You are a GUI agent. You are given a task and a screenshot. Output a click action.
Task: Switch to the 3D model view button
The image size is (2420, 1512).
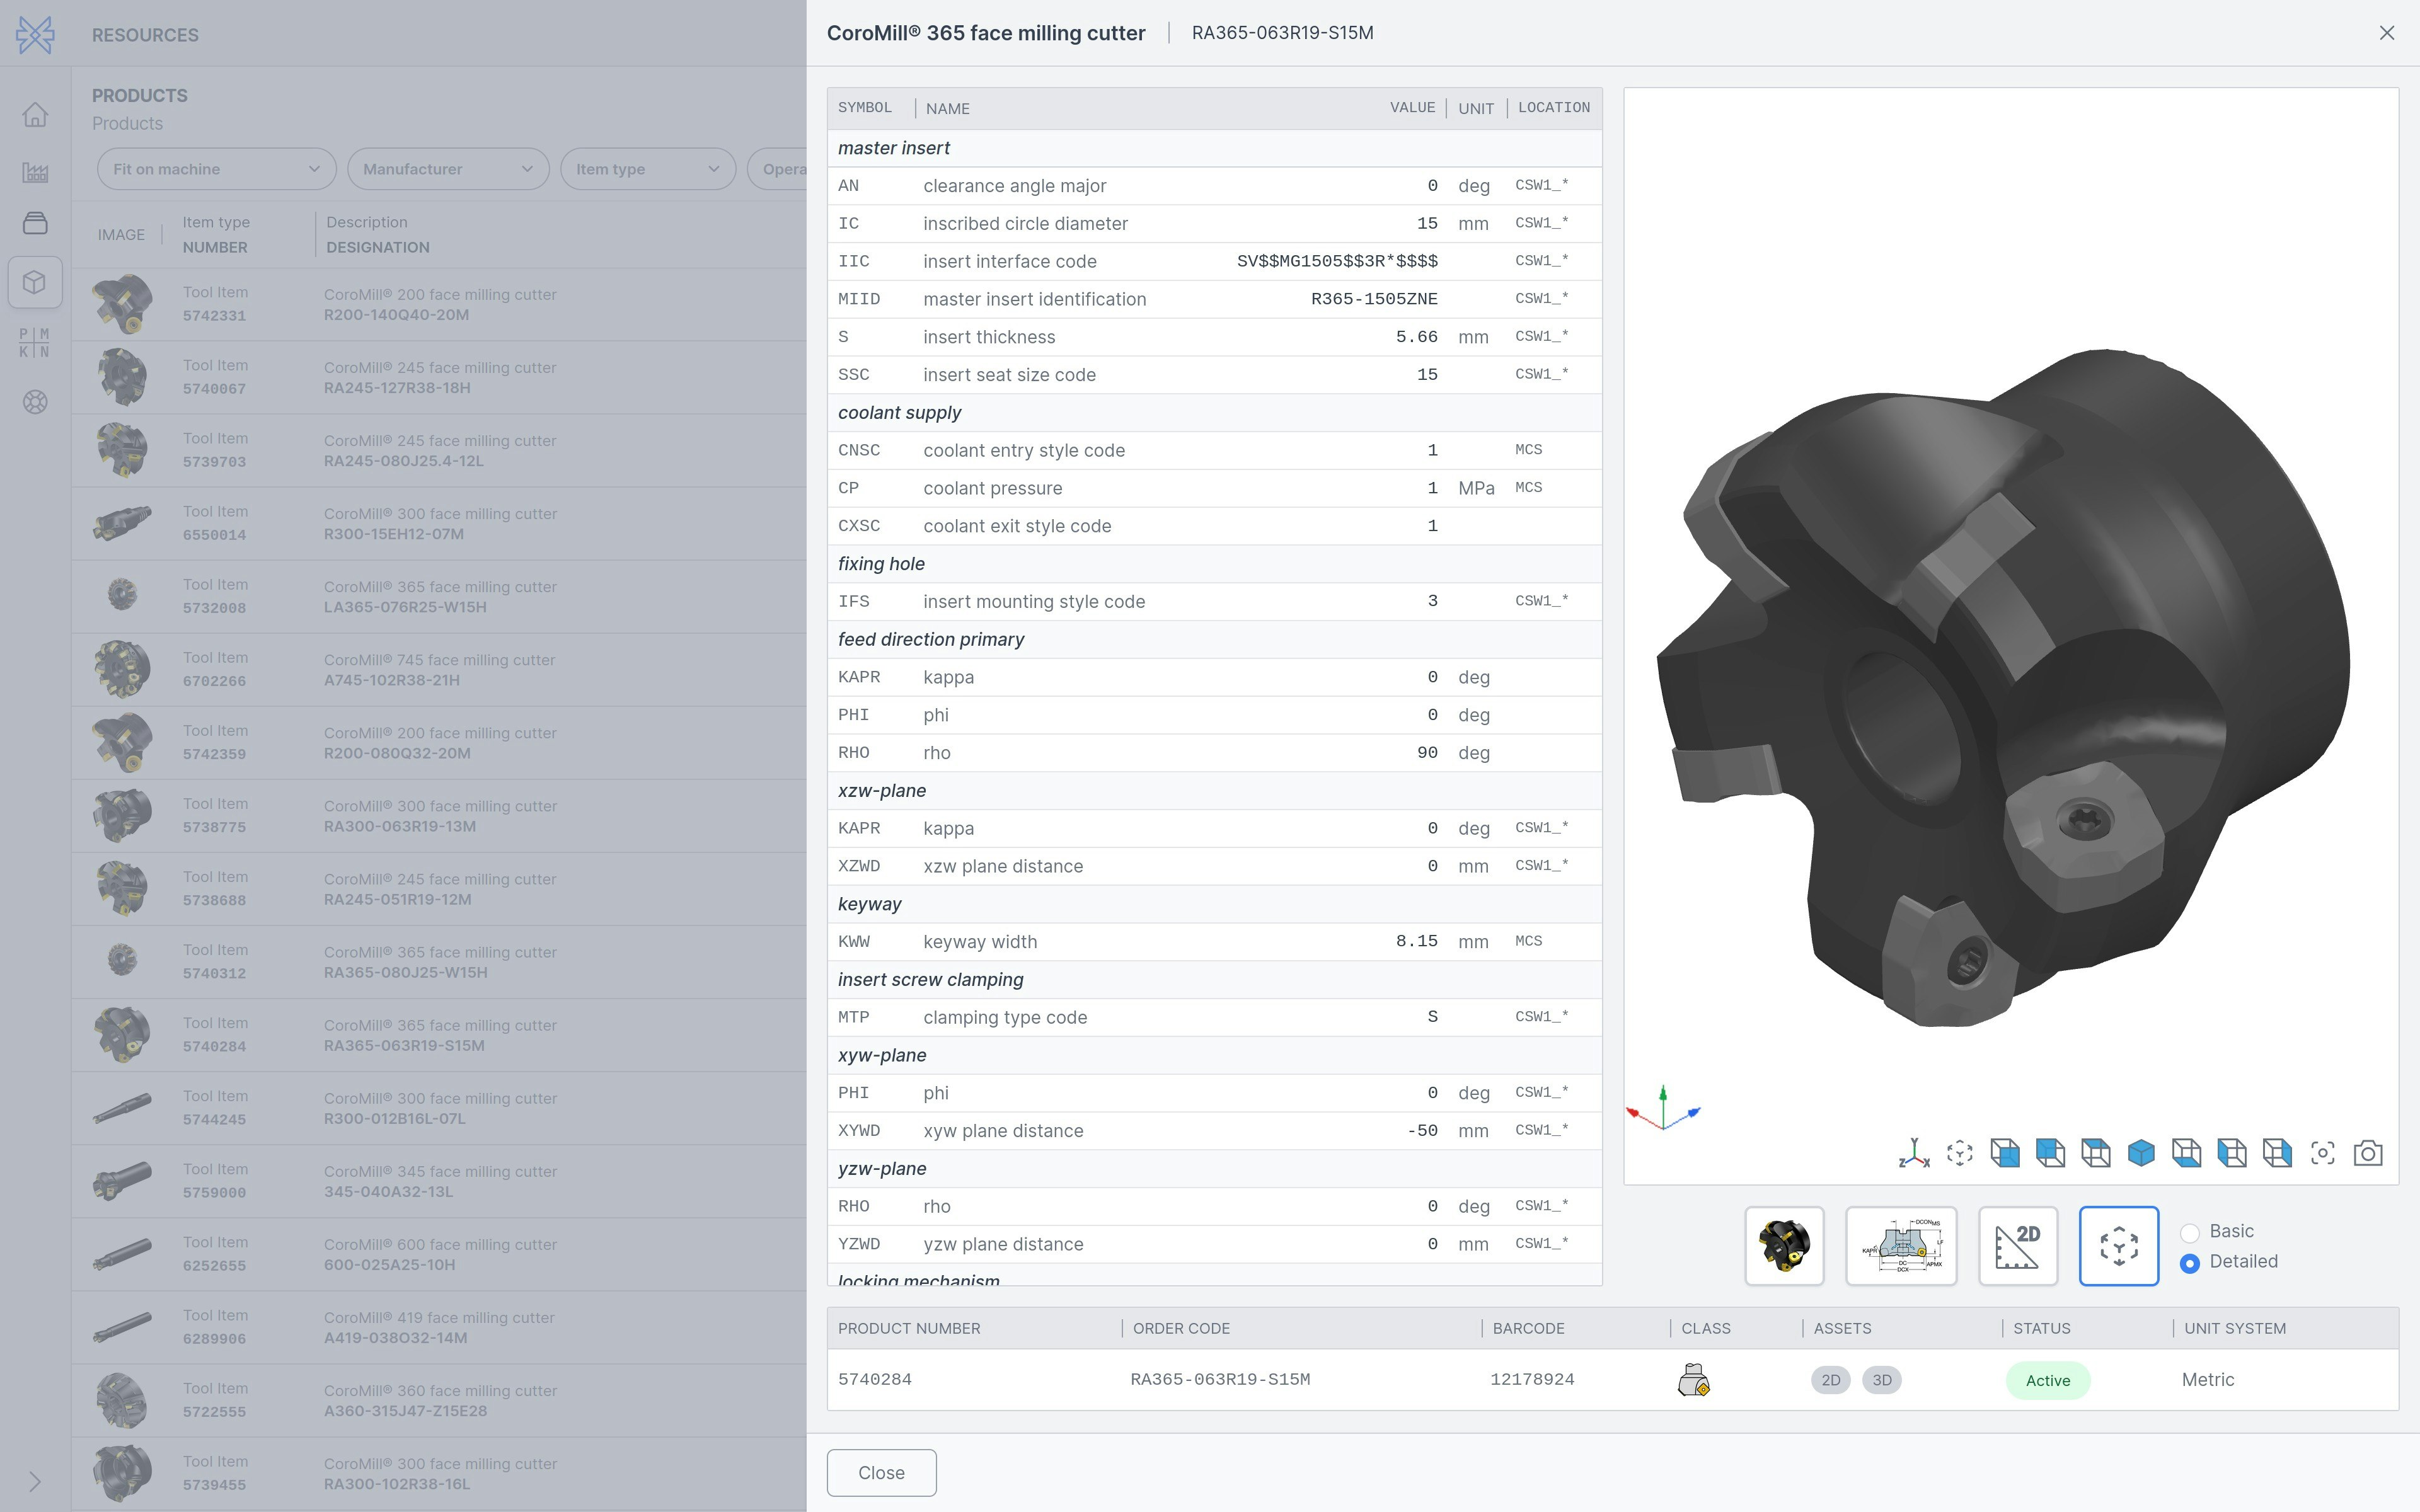pyautogui.click(x=2119, y=1246)
